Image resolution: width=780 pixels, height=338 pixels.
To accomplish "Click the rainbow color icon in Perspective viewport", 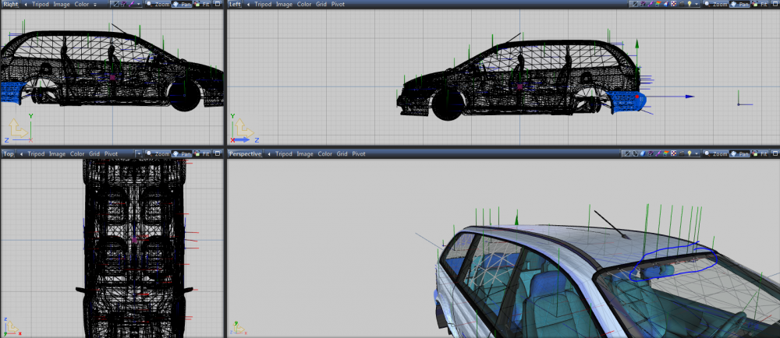I will click(x=666, y=154).
